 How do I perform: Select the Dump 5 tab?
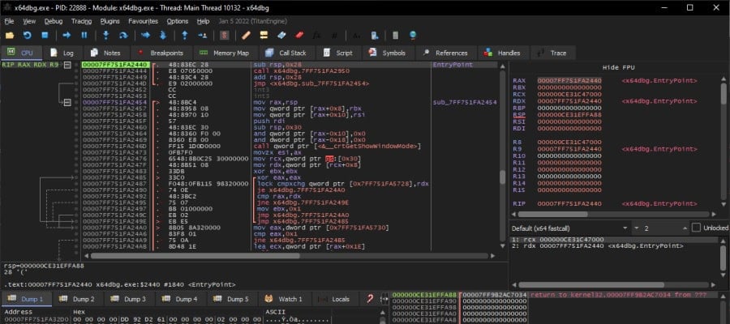[x=232, y=299]
